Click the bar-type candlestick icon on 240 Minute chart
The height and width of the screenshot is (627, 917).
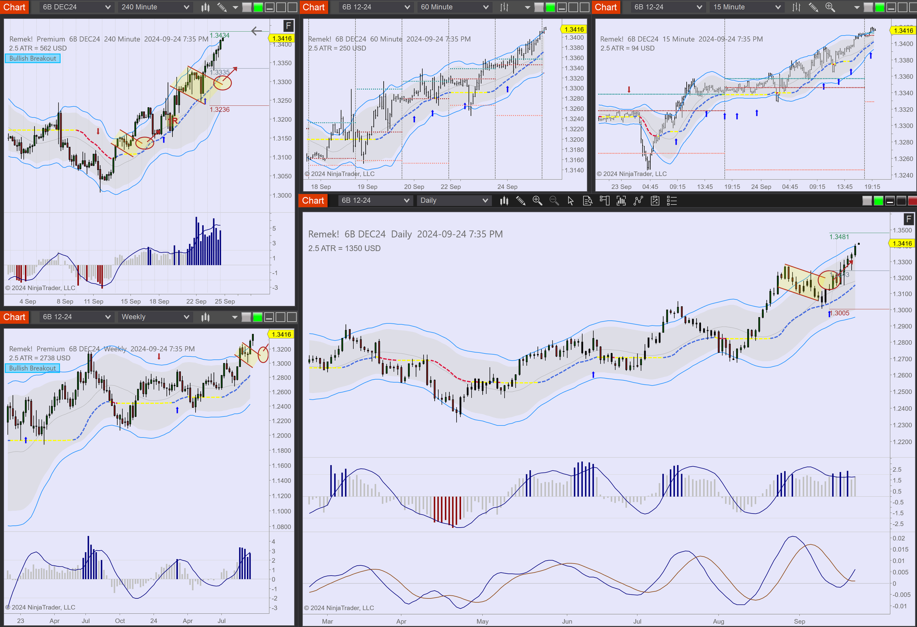click(x=205, y=7)
